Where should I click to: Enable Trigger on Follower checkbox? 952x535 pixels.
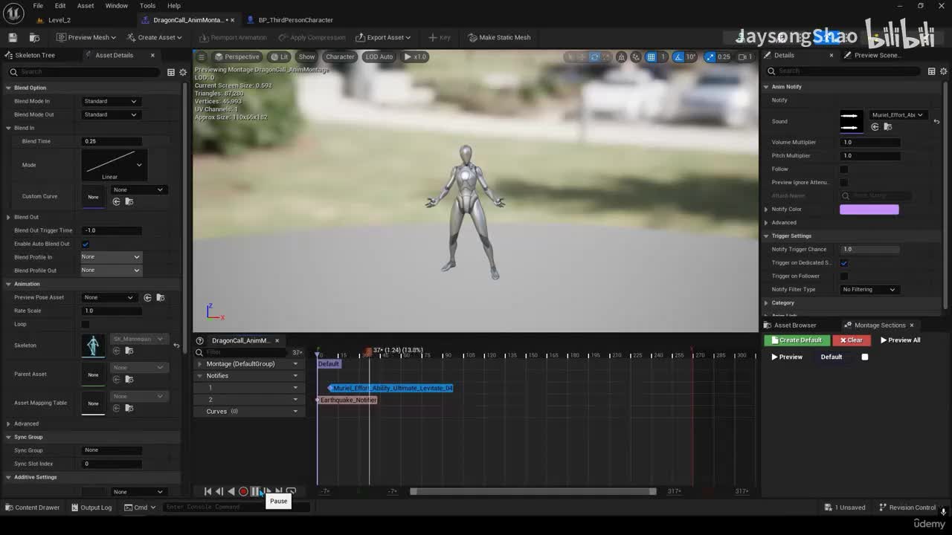coord(843,276)
